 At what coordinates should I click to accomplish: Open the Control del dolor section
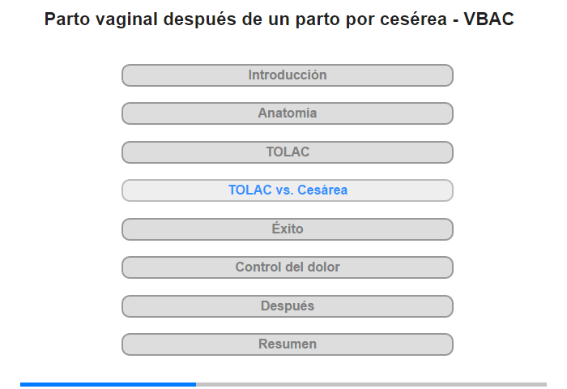(287, 267)
